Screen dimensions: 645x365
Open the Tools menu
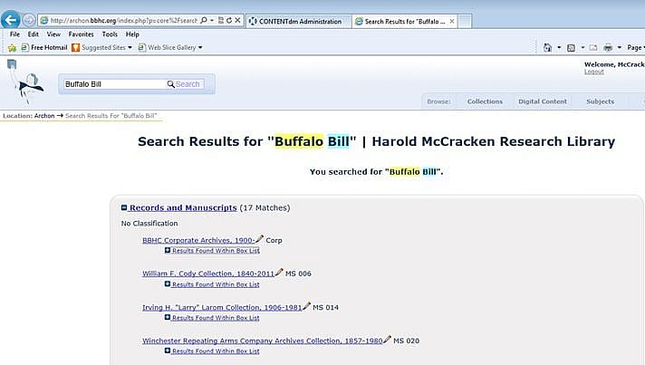110,34
